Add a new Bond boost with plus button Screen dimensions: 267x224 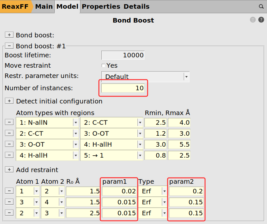click(9, 35)
